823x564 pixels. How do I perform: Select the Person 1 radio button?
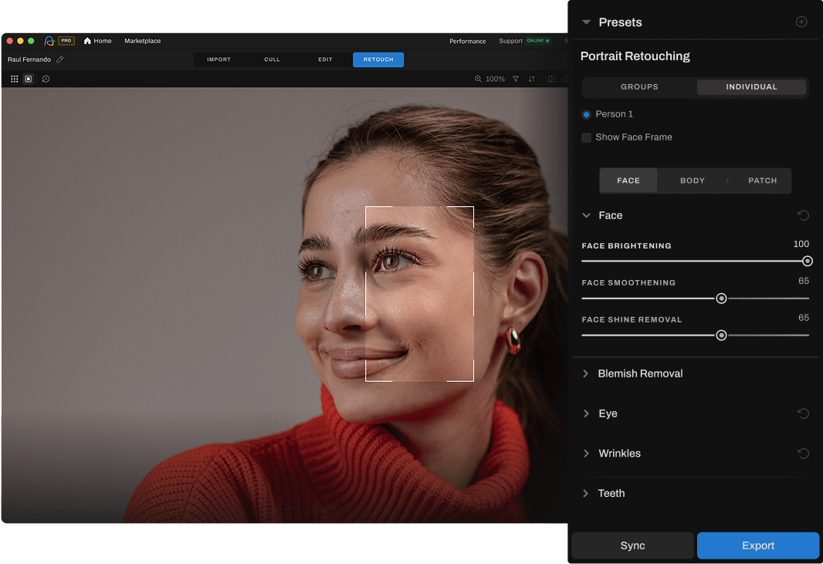587,114
